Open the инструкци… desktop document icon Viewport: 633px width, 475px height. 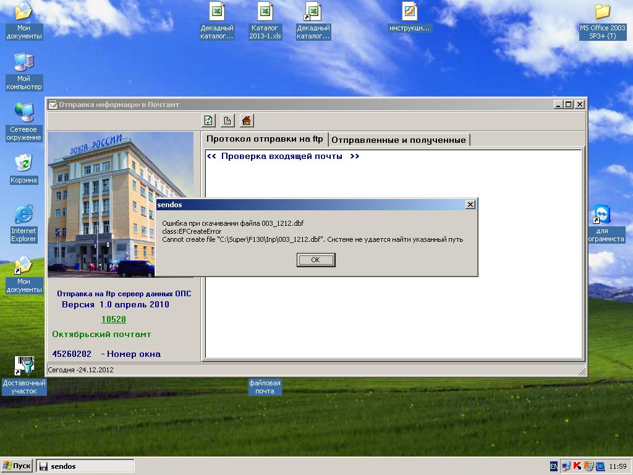pyautogui.click(x=409, y=17)
